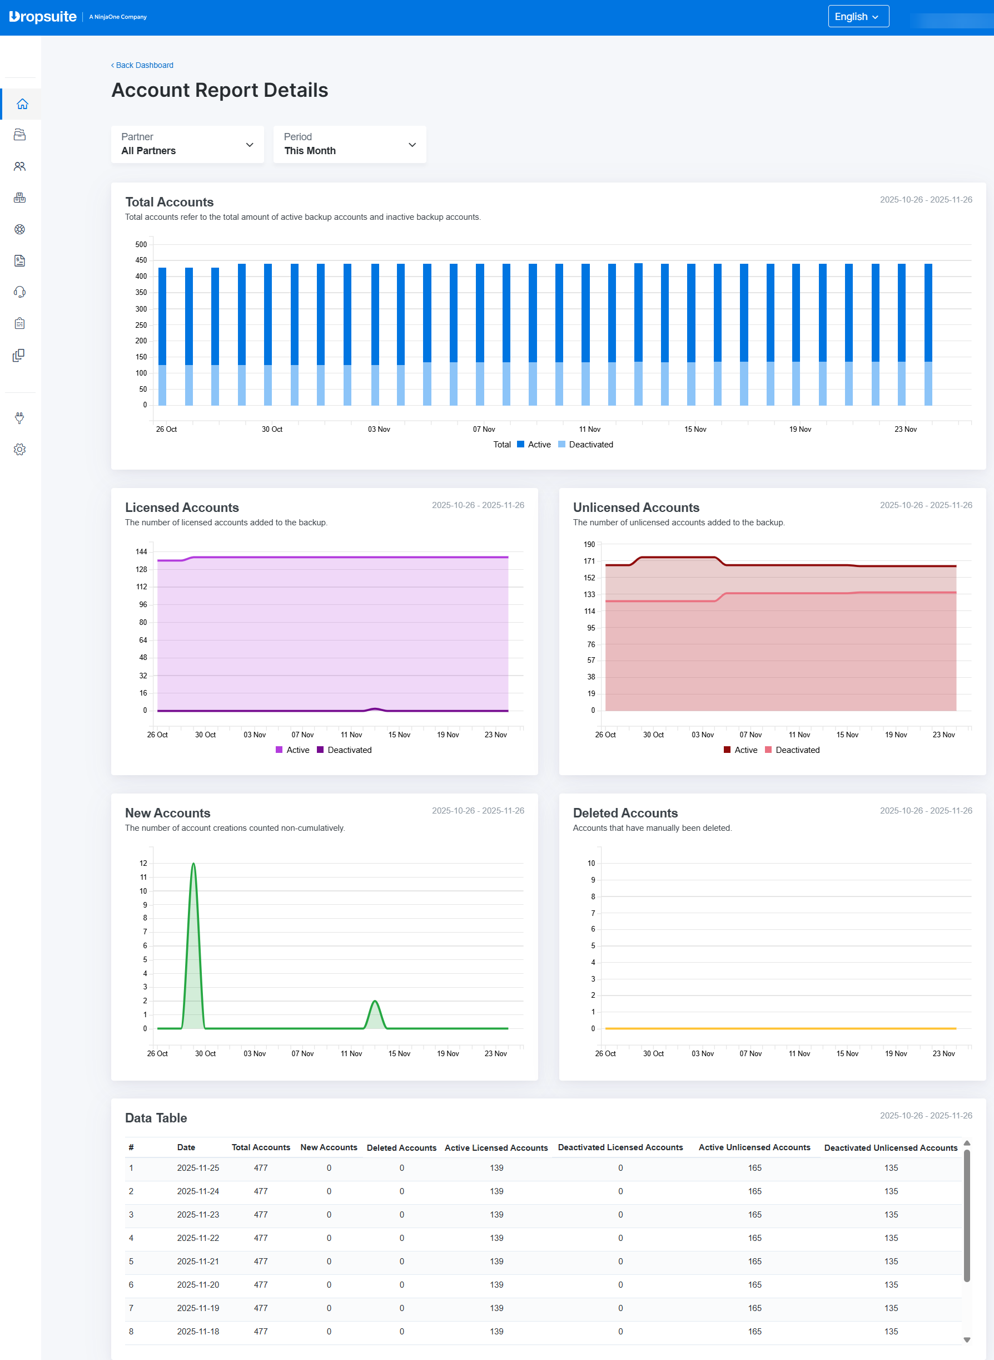Open the gear settings sidebar icon
This screenshot has width=994, height=1360.
(20, 449)
